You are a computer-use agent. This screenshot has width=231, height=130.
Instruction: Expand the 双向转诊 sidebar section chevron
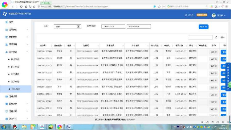(x=27, y=52)
